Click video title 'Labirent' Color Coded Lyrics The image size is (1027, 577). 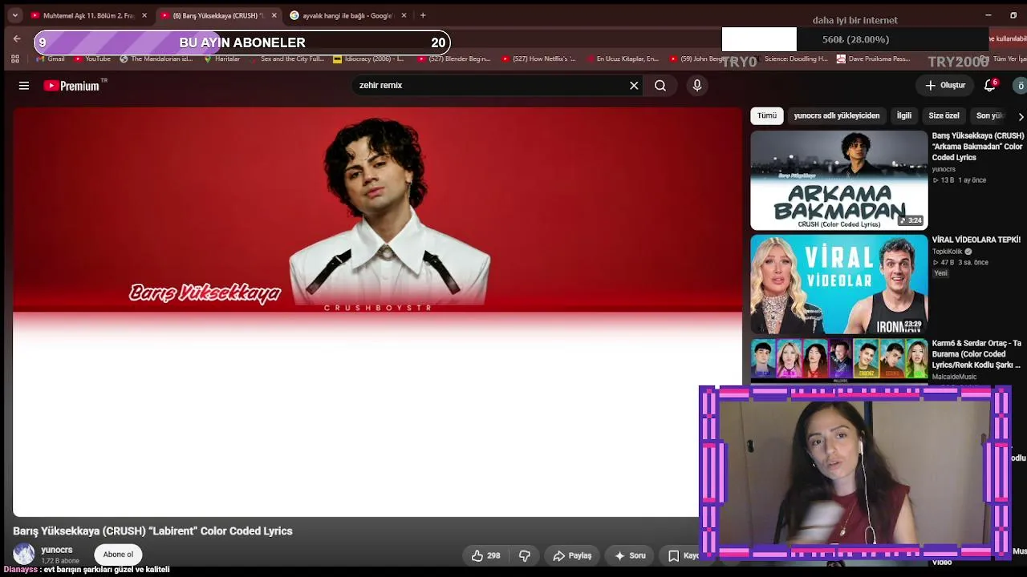point(152,531)
